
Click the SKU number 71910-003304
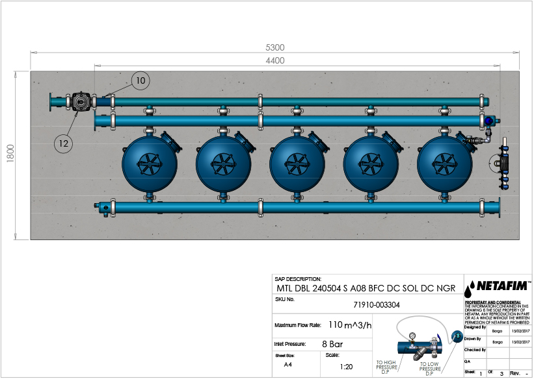(x=376, y=304)
